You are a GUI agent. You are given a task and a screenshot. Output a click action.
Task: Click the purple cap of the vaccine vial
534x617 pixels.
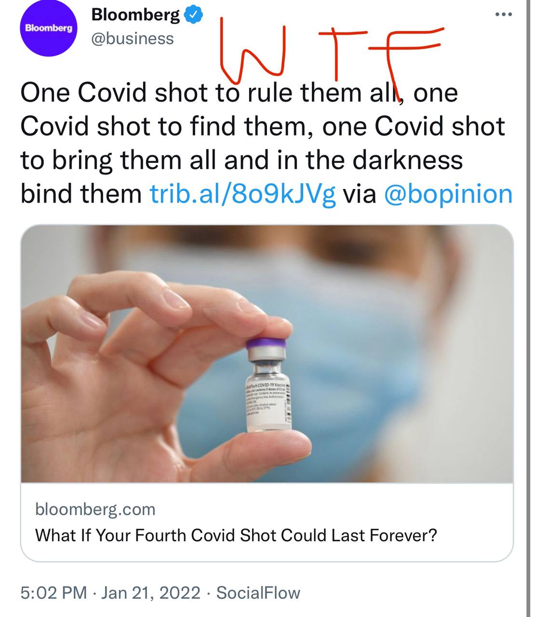[267, 343]
